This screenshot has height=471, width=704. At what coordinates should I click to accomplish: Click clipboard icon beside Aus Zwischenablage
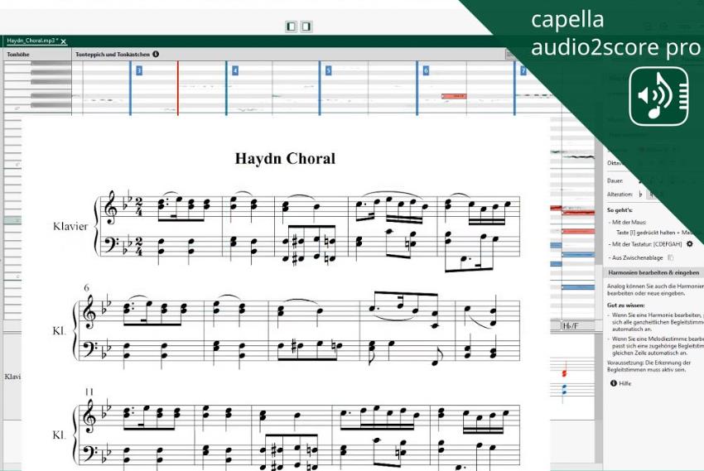tap(670, 257)
